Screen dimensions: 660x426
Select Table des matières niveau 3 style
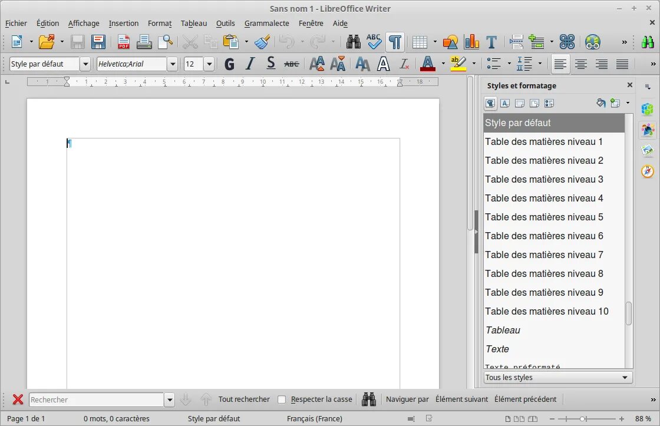554,179
